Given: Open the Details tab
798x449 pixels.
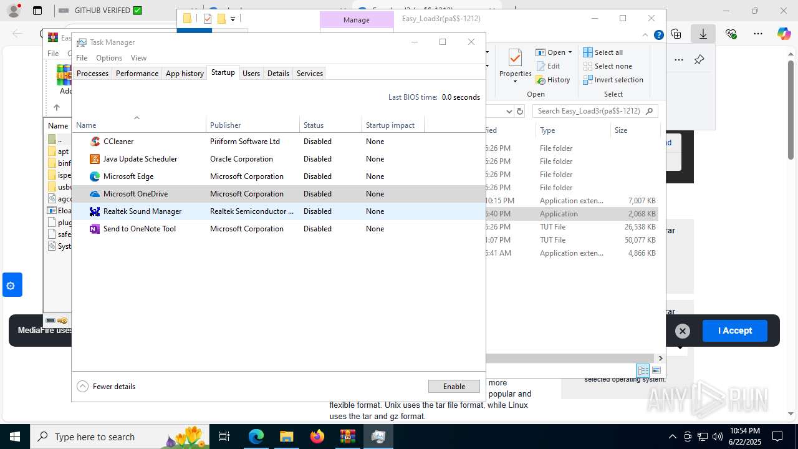Looking at the screenshot, I should [x=278, y=74].
